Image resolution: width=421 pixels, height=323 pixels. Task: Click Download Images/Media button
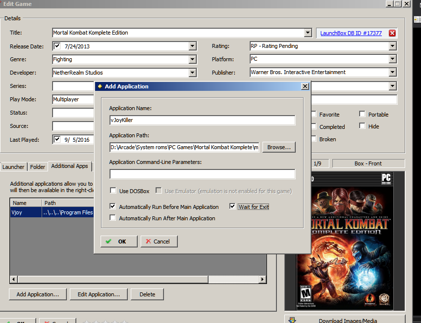pos(345,319)
